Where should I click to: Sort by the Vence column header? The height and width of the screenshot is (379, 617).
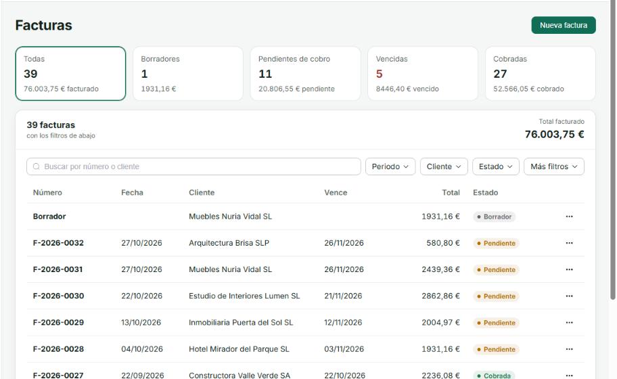pos(336,192)
